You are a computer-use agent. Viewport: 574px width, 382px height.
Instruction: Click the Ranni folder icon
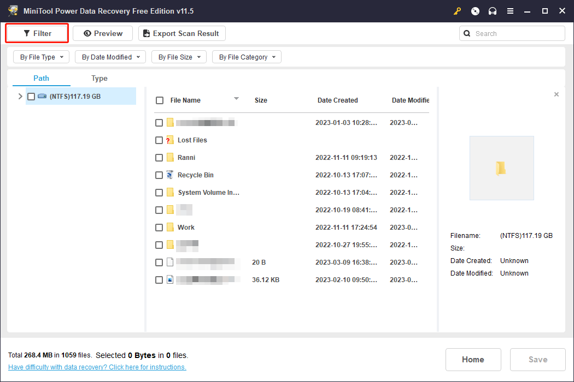pyautogui.click(x=170, y=158)
